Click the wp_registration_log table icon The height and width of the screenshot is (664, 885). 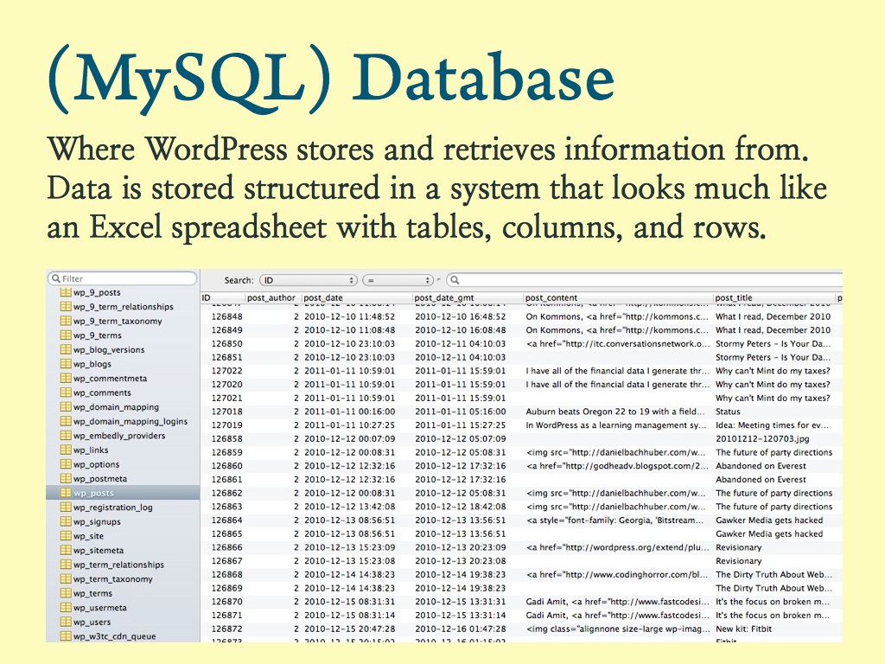point(66,507)
